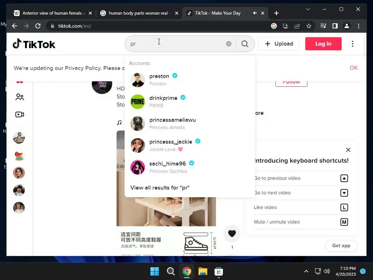Click the browser back arrow
This screenshot has height=280, width=373.
[x=15, y=26]
